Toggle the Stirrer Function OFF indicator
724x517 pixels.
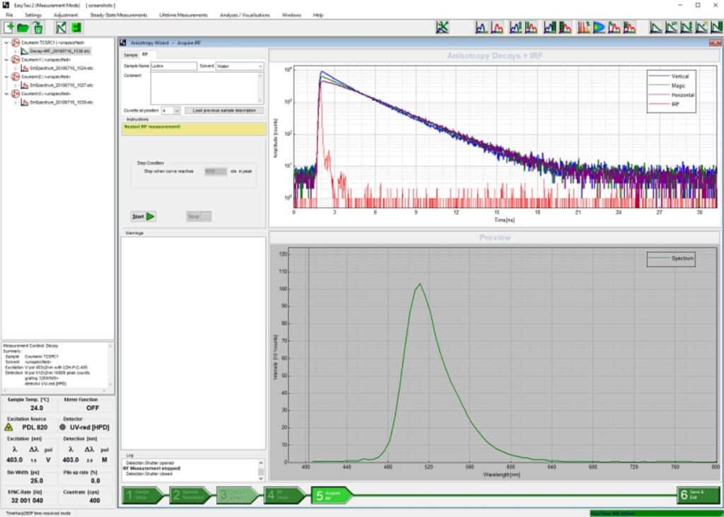(x=92, y=408)
